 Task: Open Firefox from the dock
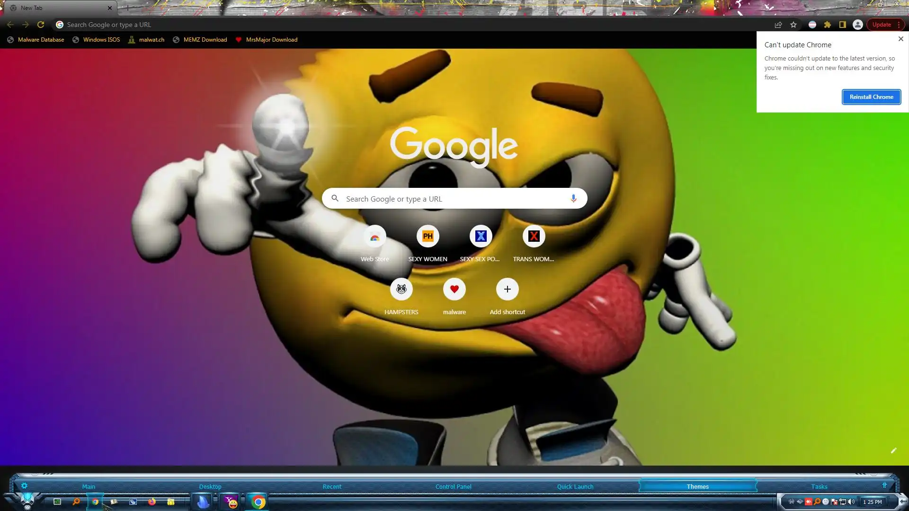(x=152, y=502)
